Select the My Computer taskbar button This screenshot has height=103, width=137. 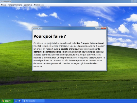coord(33,101)
